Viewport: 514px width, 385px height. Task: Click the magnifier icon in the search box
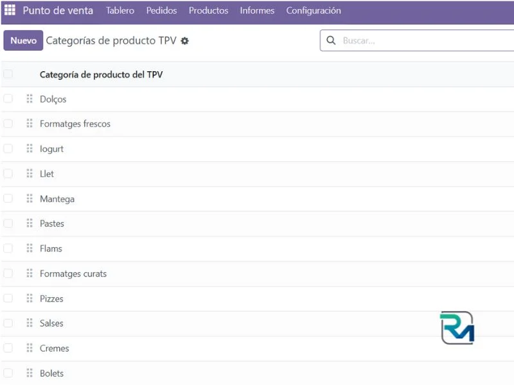click(332, 40)
